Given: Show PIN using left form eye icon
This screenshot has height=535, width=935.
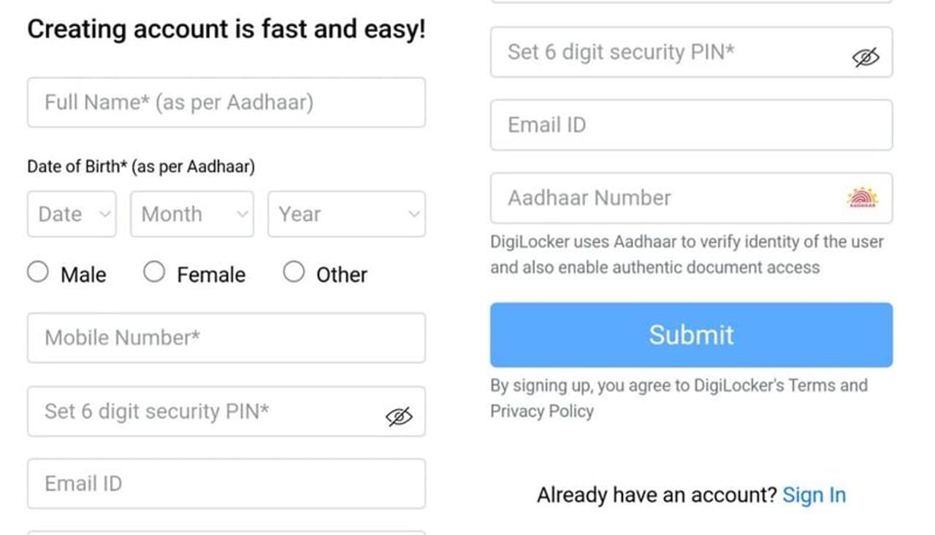Looking at the screenshot, I should [399, 416].
